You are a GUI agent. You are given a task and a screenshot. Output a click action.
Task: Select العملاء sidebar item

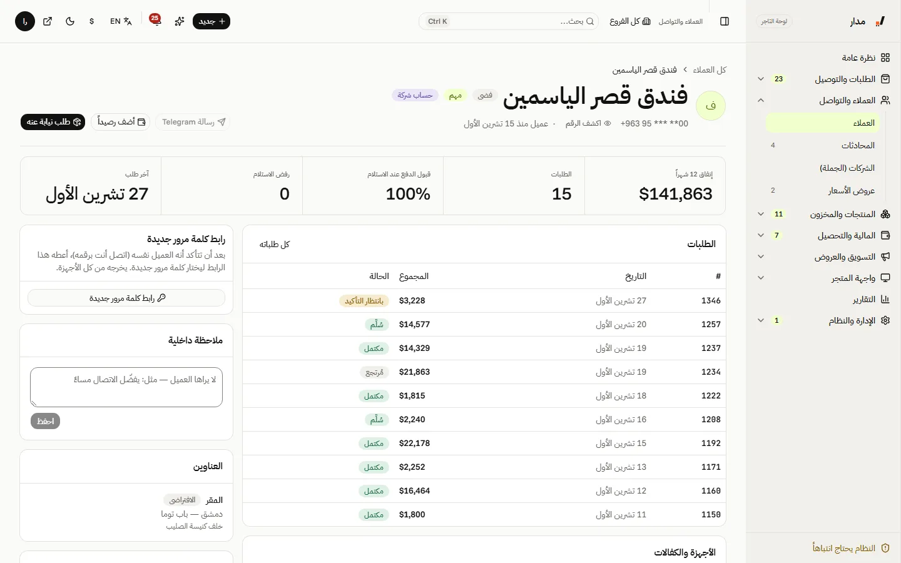pos(823,123)
